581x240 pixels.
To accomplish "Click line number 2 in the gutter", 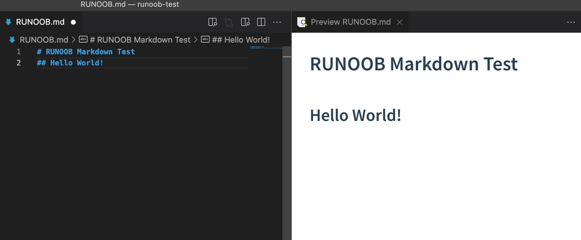I will click(x=19, y=63).
